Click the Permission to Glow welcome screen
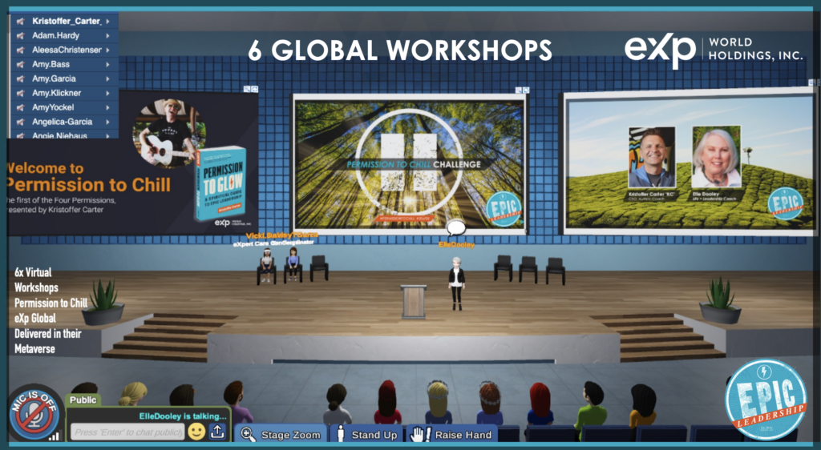Screen dimensions: 821x450 point(132,162)
